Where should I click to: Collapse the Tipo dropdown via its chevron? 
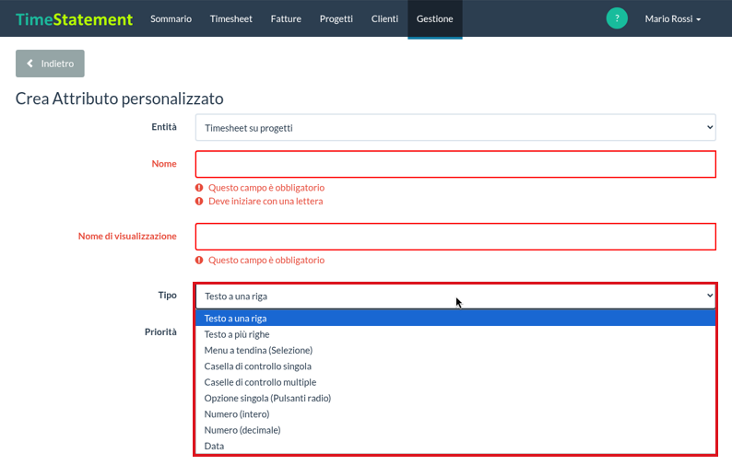pyautogui.click(x=710, y=296)
